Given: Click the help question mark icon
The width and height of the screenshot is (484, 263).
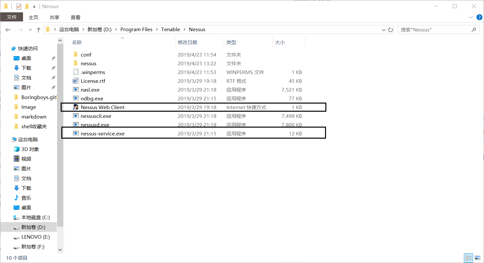Looking at the screenshot, I should click(479, 17).
